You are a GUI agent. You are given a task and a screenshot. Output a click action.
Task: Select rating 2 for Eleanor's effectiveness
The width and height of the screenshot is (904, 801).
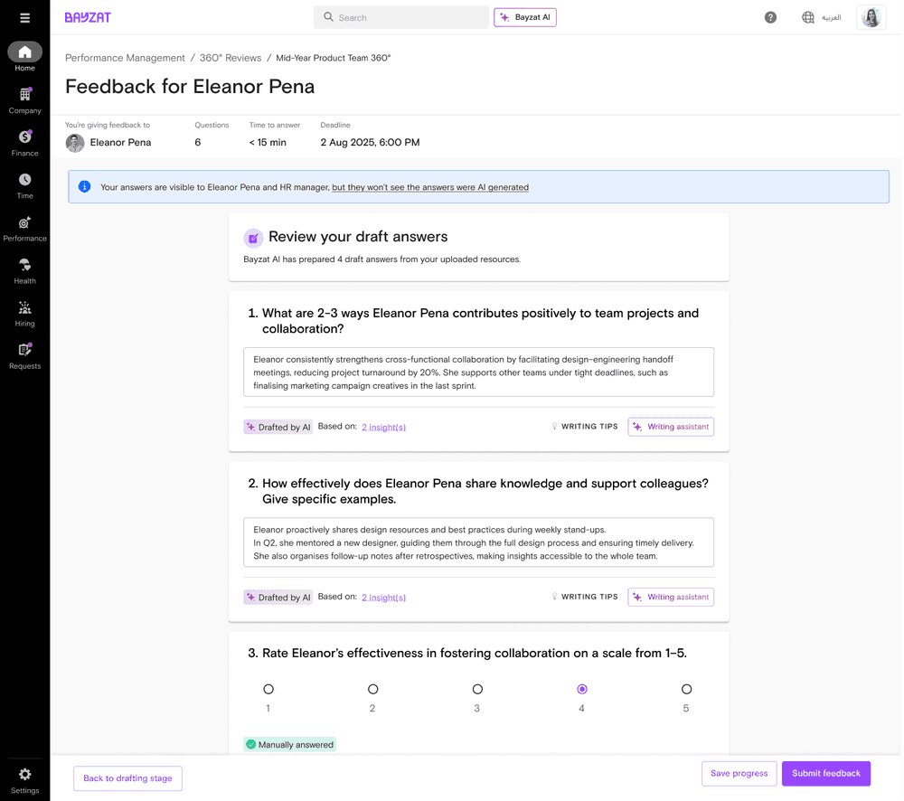coord(372,688)
